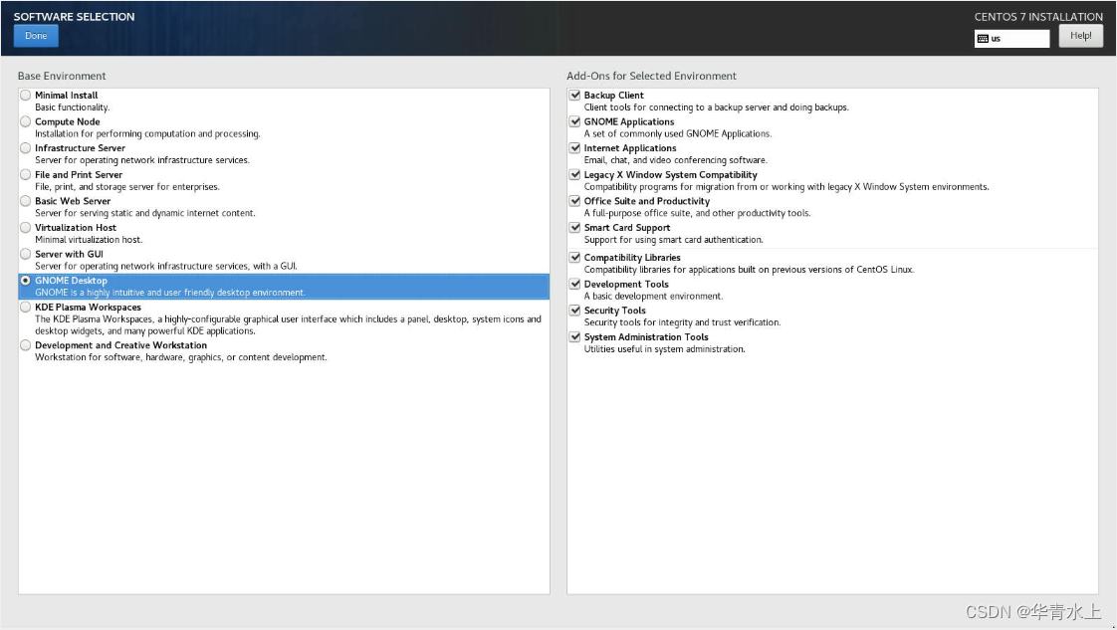Click the Done button
This screenshot has width=1117, height=630.
36,36
